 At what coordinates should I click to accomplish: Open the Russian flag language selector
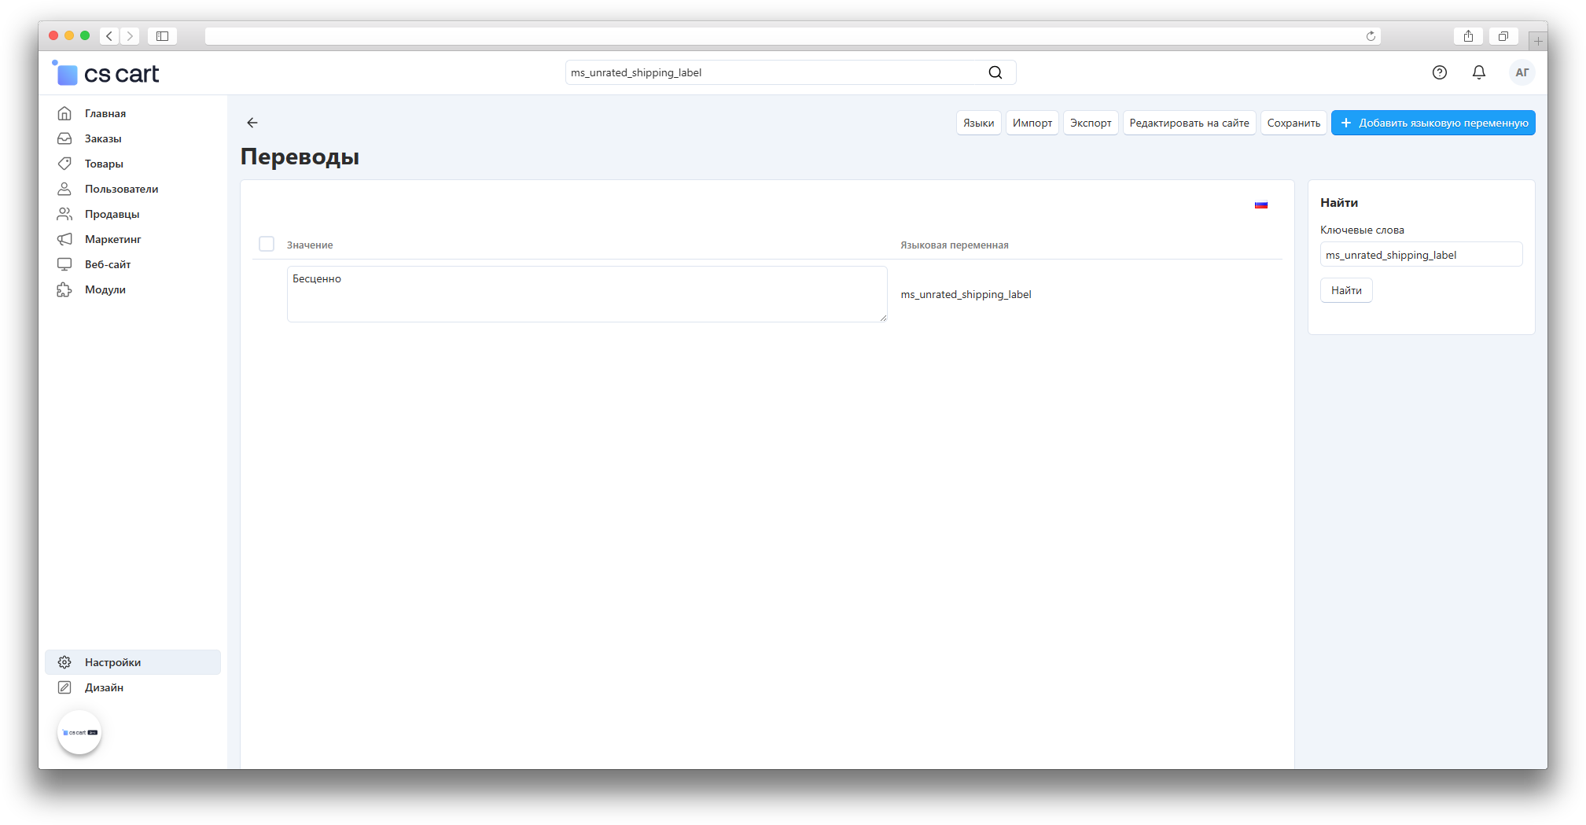(x=1260, y=205)
